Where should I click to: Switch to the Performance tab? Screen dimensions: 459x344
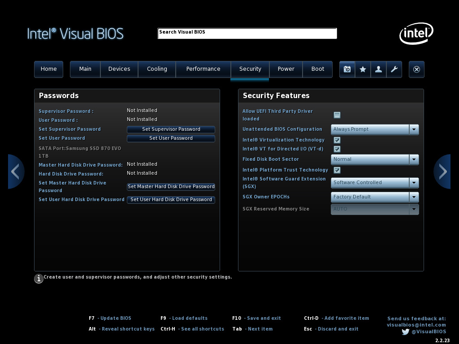point(203,69)
